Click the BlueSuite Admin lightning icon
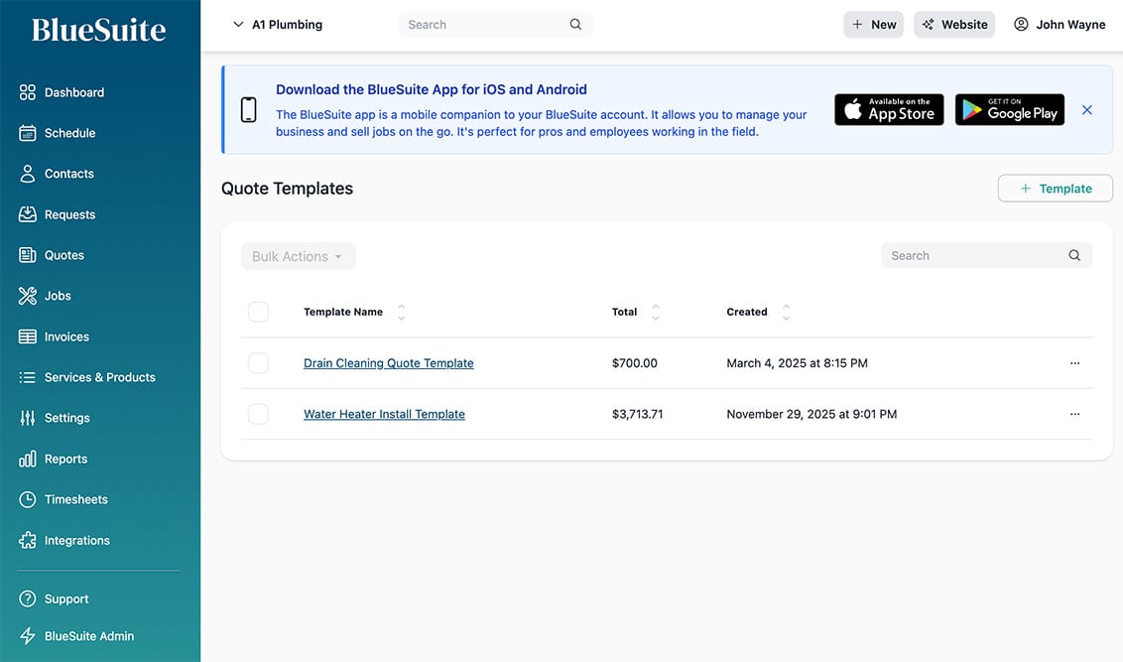 27,636
